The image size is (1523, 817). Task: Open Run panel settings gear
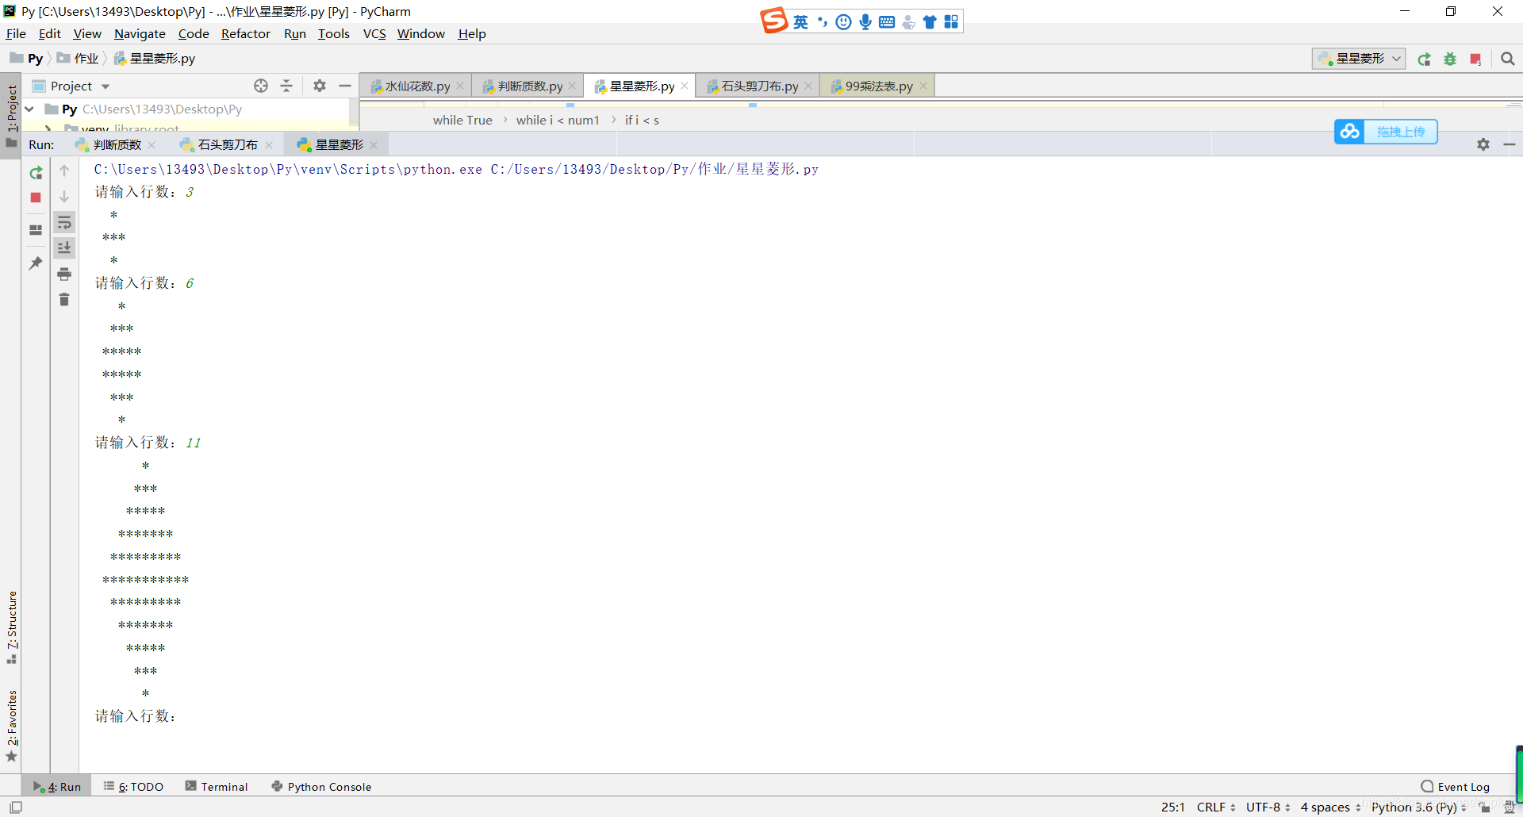click(x=1483, y=144)
